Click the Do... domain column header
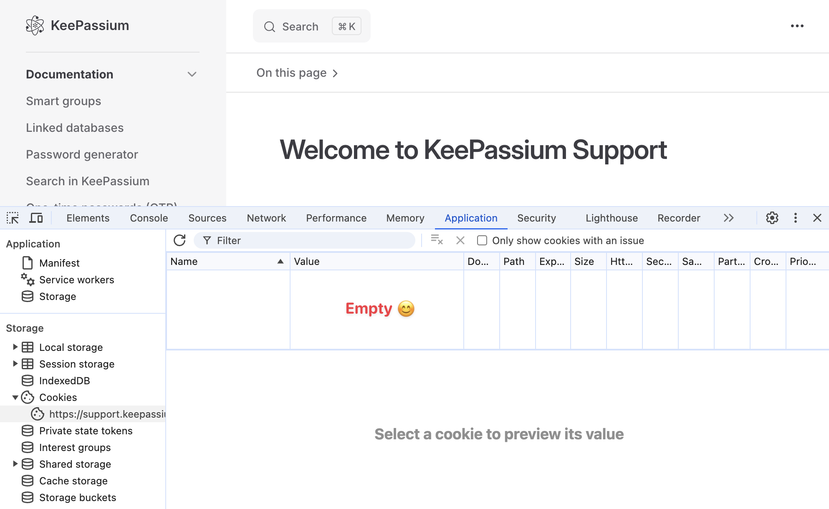The height and width of the screenshot is (509, 829). (x=482, y=261)
